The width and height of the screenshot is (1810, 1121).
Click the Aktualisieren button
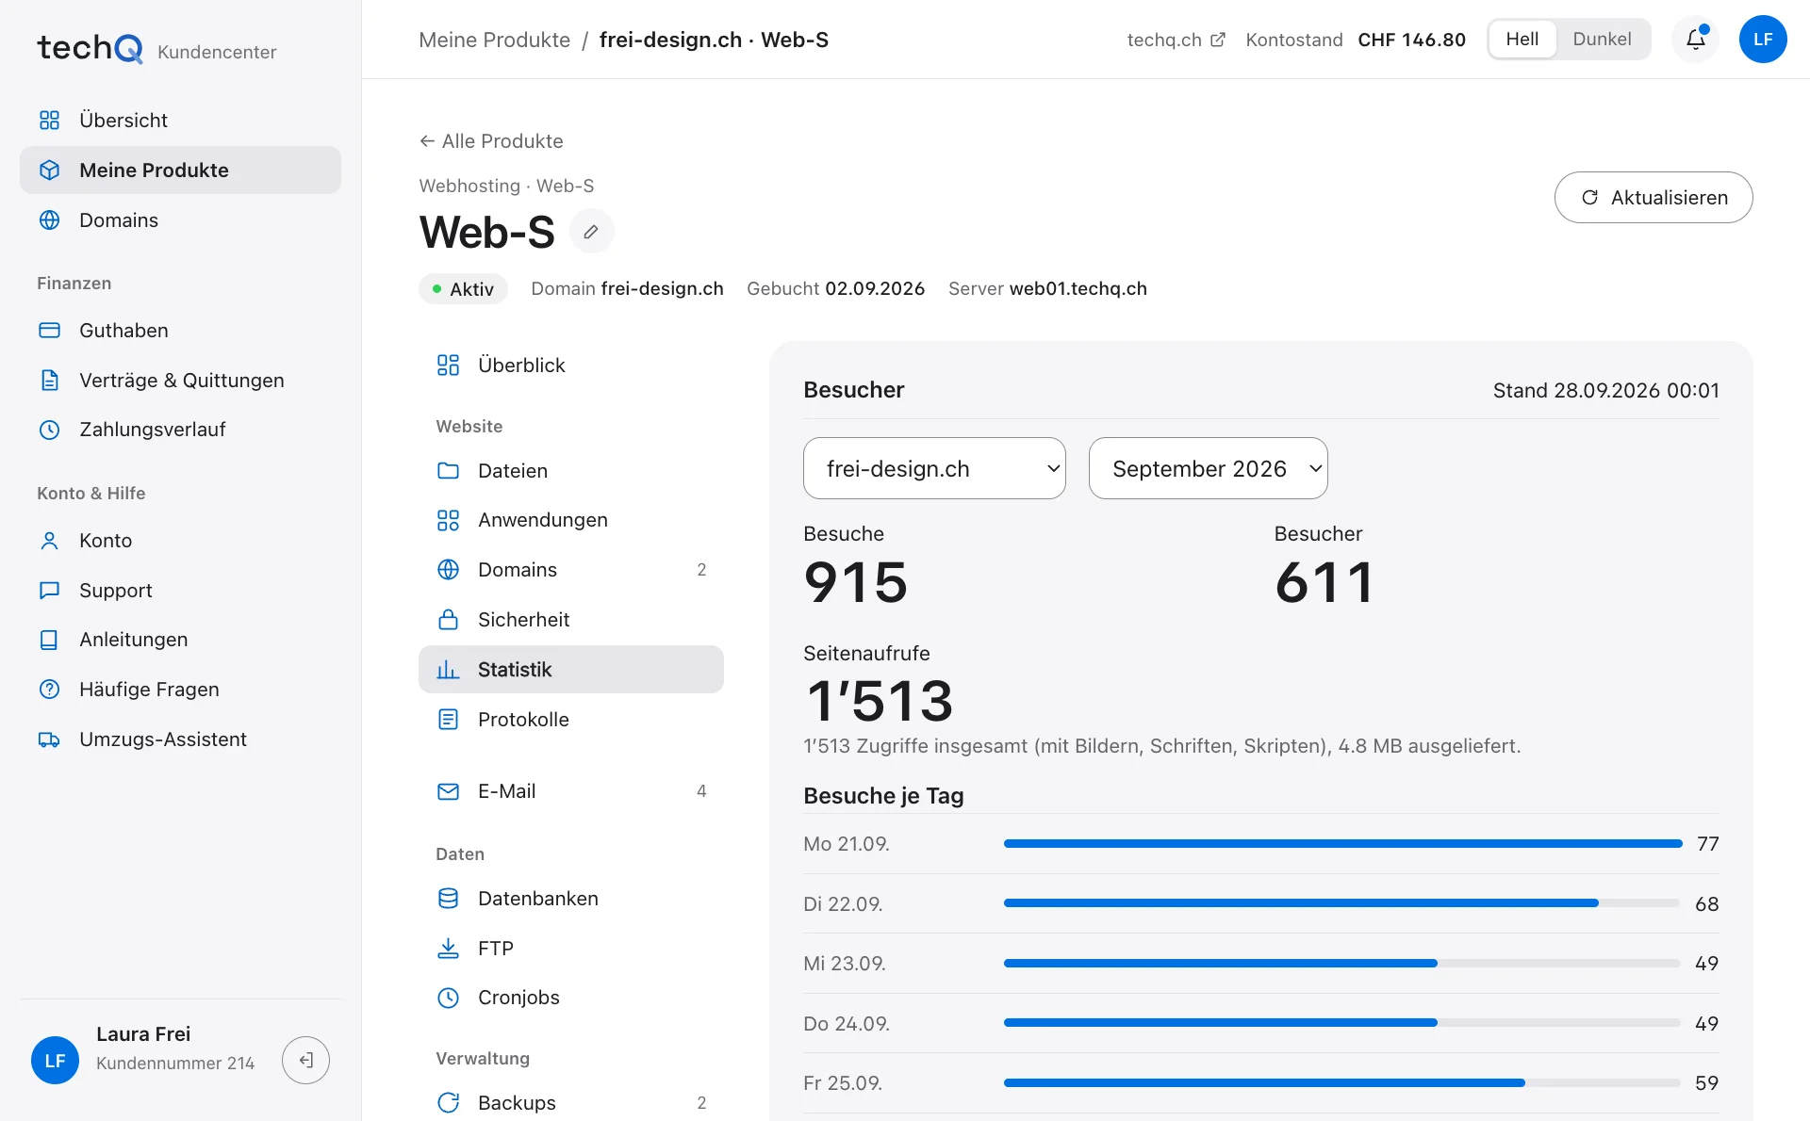(1654, 198)
